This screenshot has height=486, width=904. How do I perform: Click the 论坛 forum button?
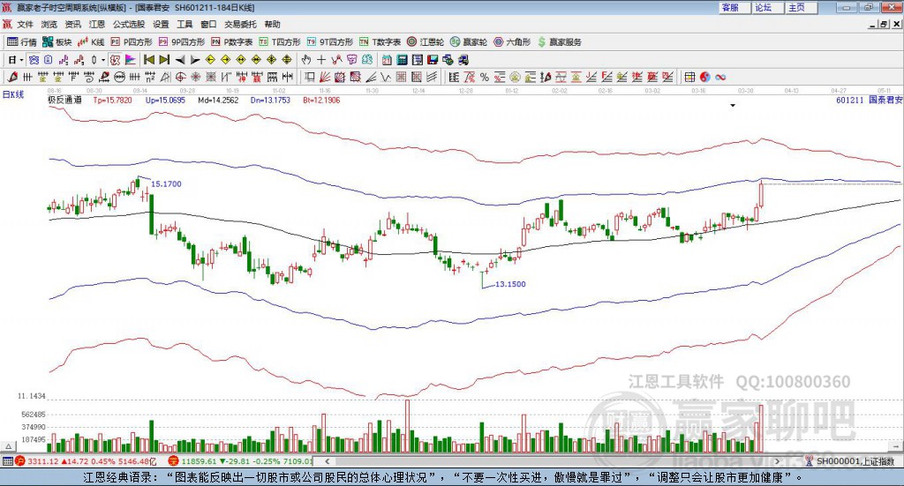767,7
